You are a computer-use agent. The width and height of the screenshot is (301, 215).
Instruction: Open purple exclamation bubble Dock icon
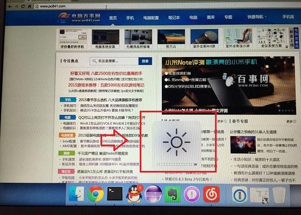(192, 194)
